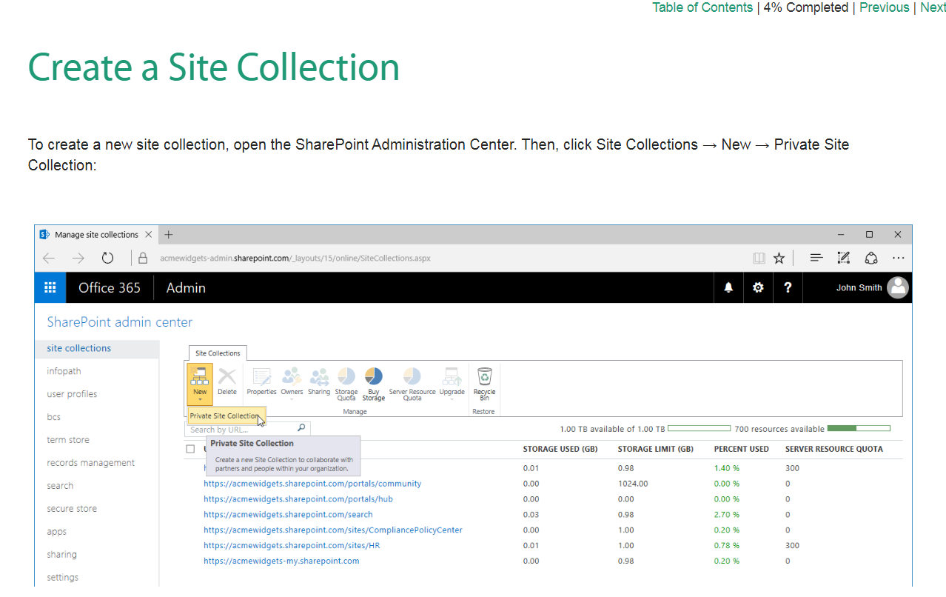946x597 pixels.
Task: Open user profiles in left navigation
Action: tap(72, 394)
